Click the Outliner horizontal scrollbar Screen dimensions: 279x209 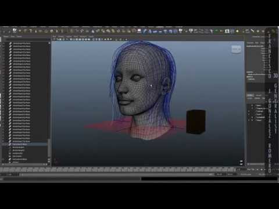click(24, 164)
